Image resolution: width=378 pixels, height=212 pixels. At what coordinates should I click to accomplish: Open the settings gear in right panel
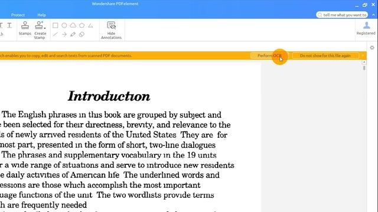pos(372,48)
